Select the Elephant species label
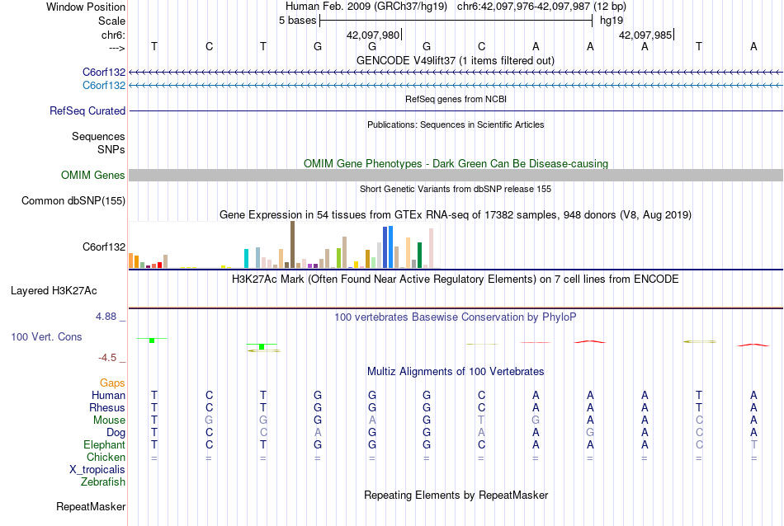The image size is (784, 526). coord(104,444)
